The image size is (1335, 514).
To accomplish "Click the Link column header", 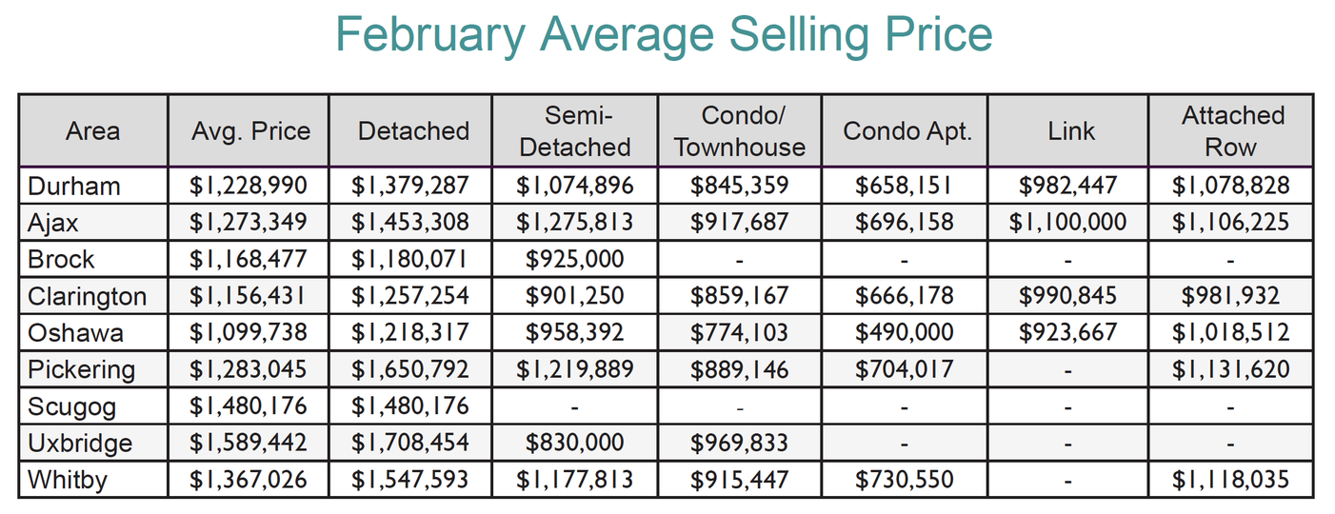I will pyautogui.click(x=1070, y=131).
